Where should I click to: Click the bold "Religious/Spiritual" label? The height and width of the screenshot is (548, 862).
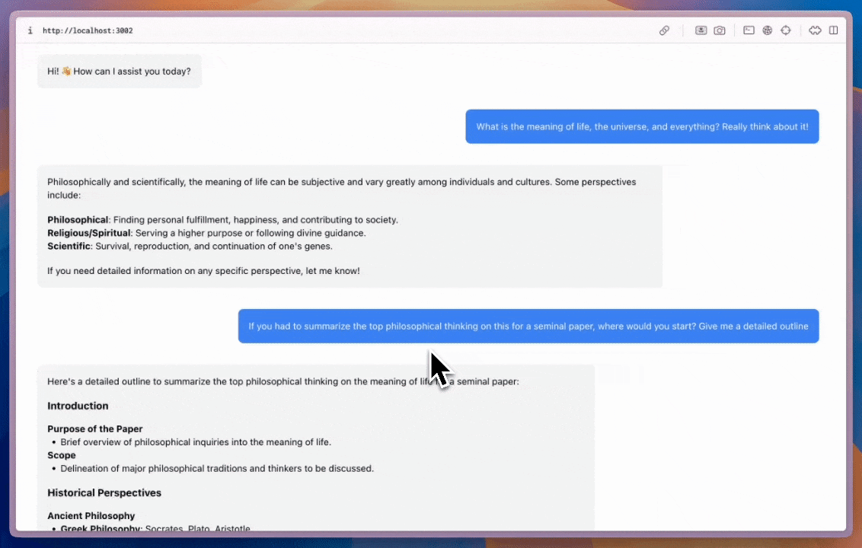[x=88, y=233]
